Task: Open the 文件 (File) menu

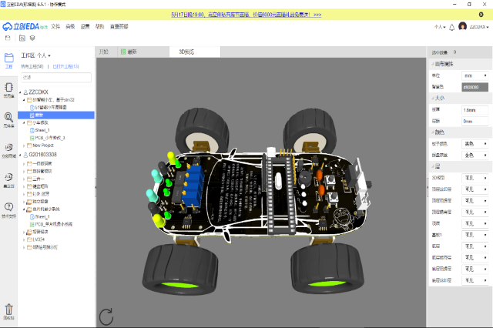Action: (55, 26)
